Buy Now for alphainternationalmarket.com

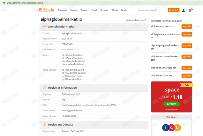187,57
